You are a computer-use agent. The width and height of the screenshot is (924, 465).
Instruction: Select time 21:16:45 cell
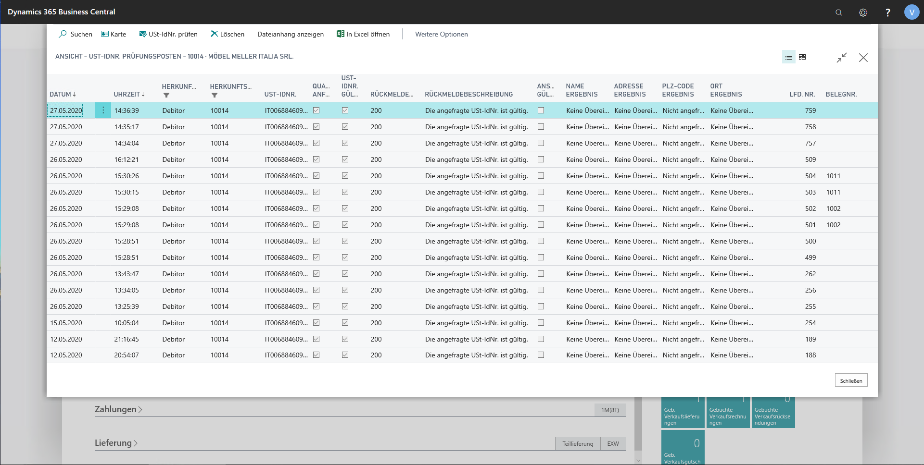tap(127, 339)
